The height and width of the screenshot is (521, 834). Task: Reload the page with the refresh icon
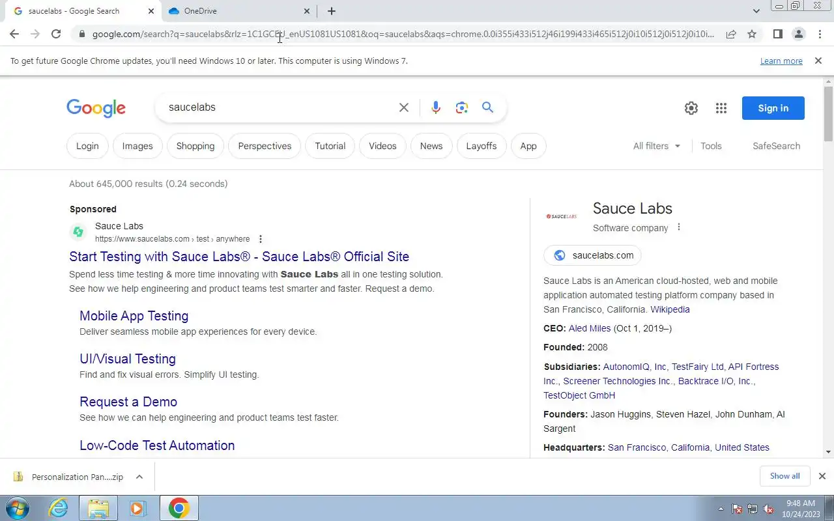click(56, 34)
